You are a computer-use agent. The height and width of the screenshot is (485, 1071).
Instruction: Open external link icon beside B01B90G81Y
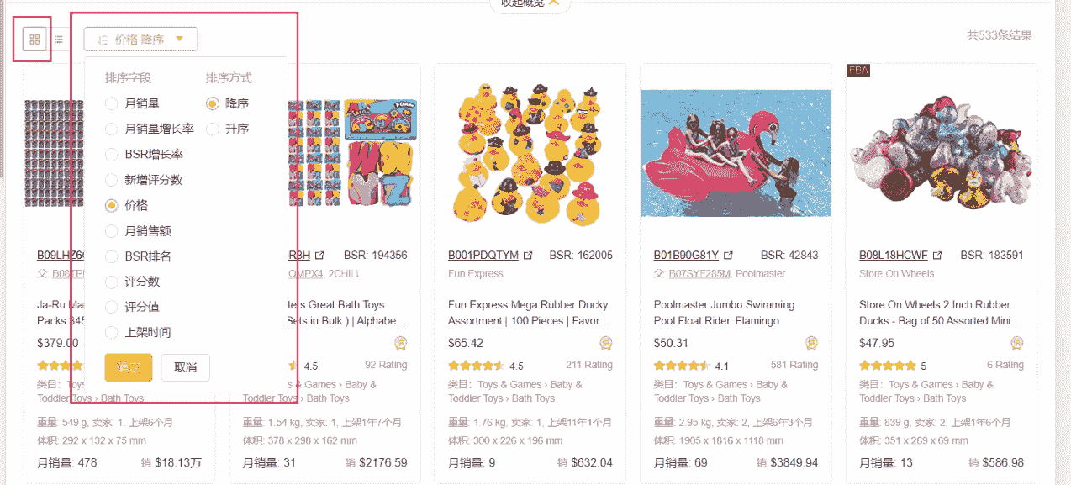pyautogui.click(x=729, y=256)
